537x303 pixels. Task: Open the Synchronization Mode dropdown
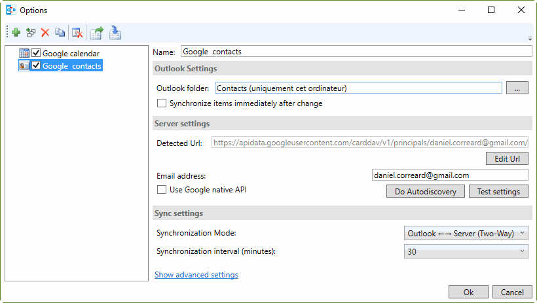466,233
